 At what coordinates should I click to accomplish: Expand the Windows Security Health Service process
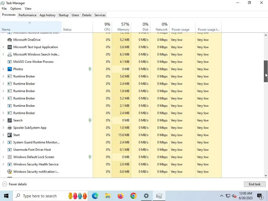click(x=3, y=164)
